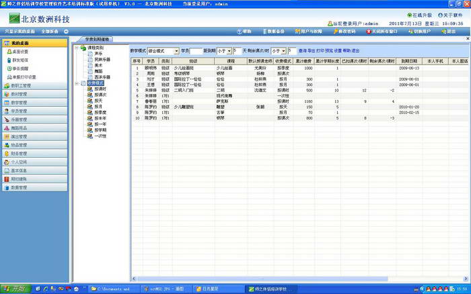Click 关于软件 at top right

pyautogui.click(x=450, y=15)
